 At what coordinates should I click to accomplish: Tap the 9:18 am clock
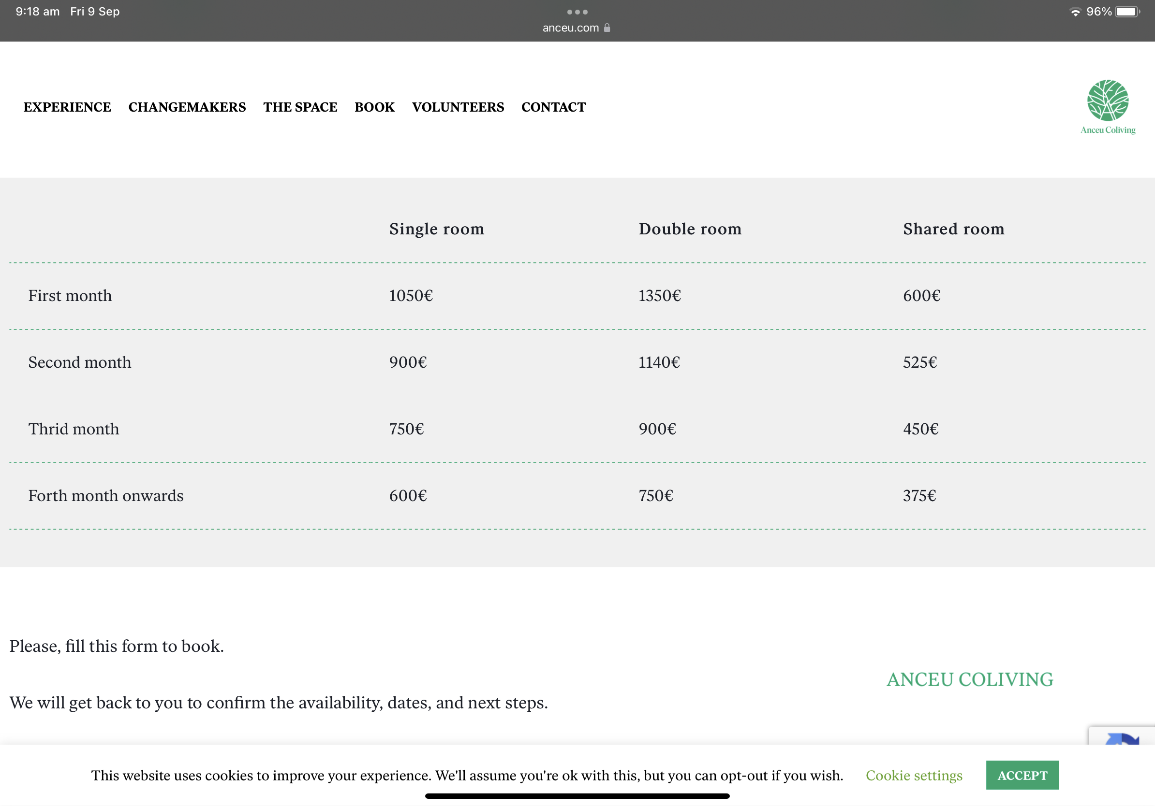38,12
